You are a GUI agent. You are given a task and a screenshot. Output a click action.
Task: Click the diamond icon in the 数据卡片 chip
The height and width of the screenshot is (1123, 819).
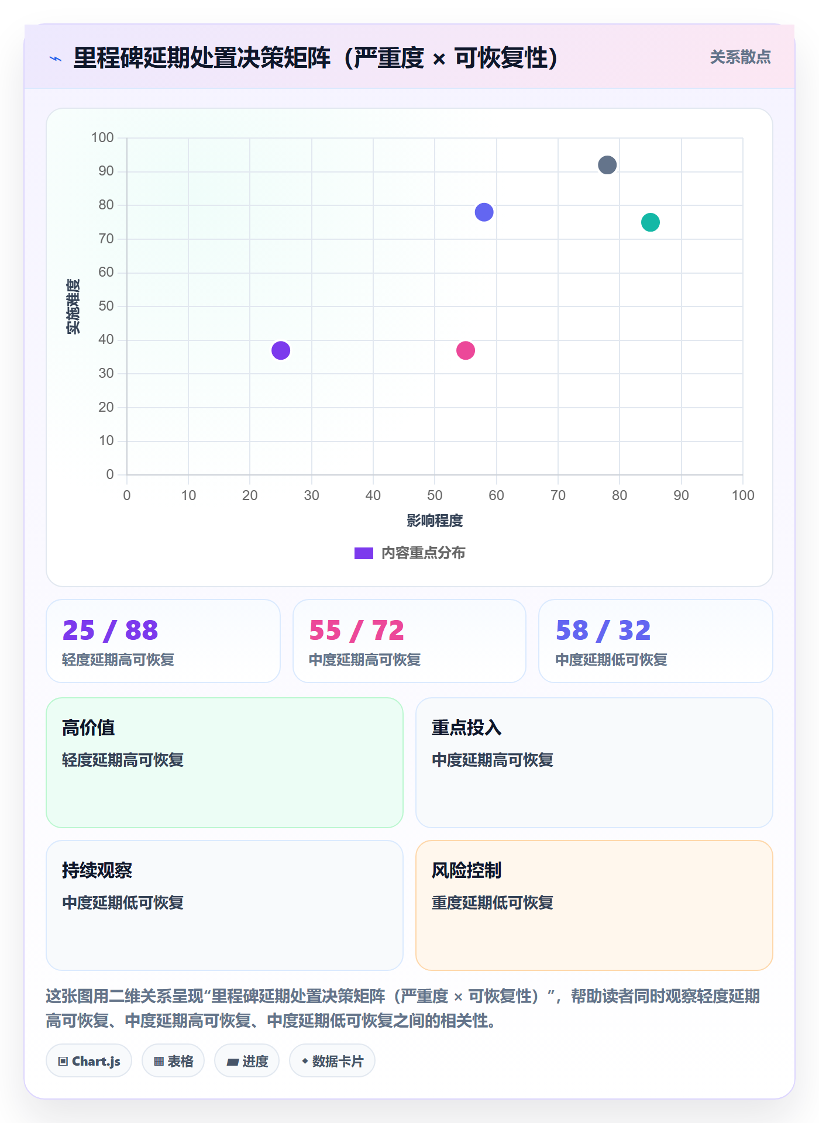click(305, 1061)
